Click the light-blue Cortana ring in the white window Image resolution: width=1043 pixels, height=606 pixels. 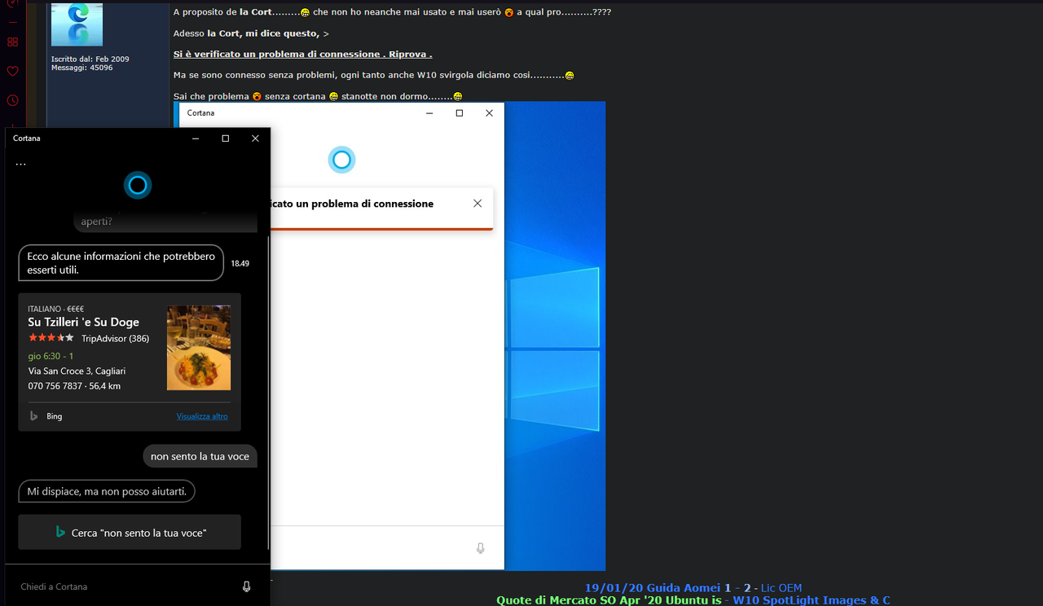[x=341, y=160]
